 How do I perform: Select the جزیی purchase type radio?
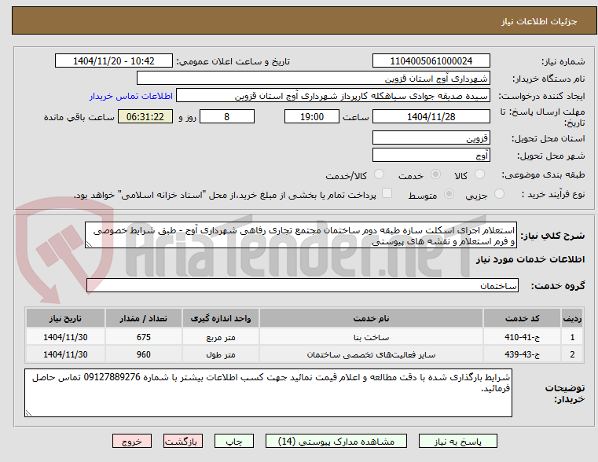[499, 193]
